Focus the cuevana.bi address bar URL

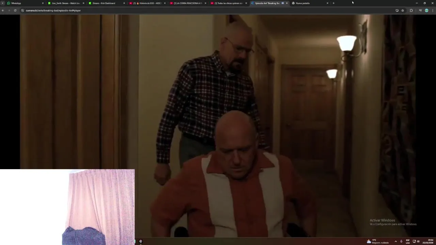click(53, 11)
